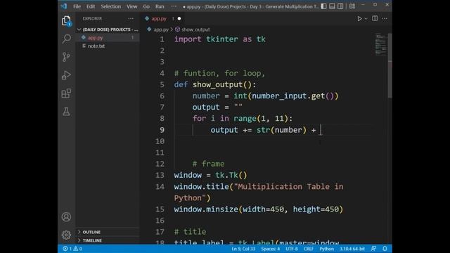Click 'window = tk.Tk()' code line
The width and height of the screenshot is (450, 253).
pyautogui.click(x=210, y=175)
